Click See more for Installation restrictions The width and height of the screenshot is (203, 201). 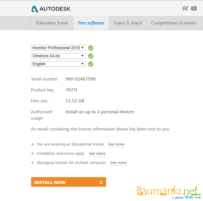click(x=97, y=154)
